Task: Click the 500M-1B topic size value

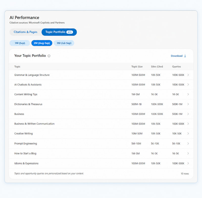Action: (x=136, y=104)
